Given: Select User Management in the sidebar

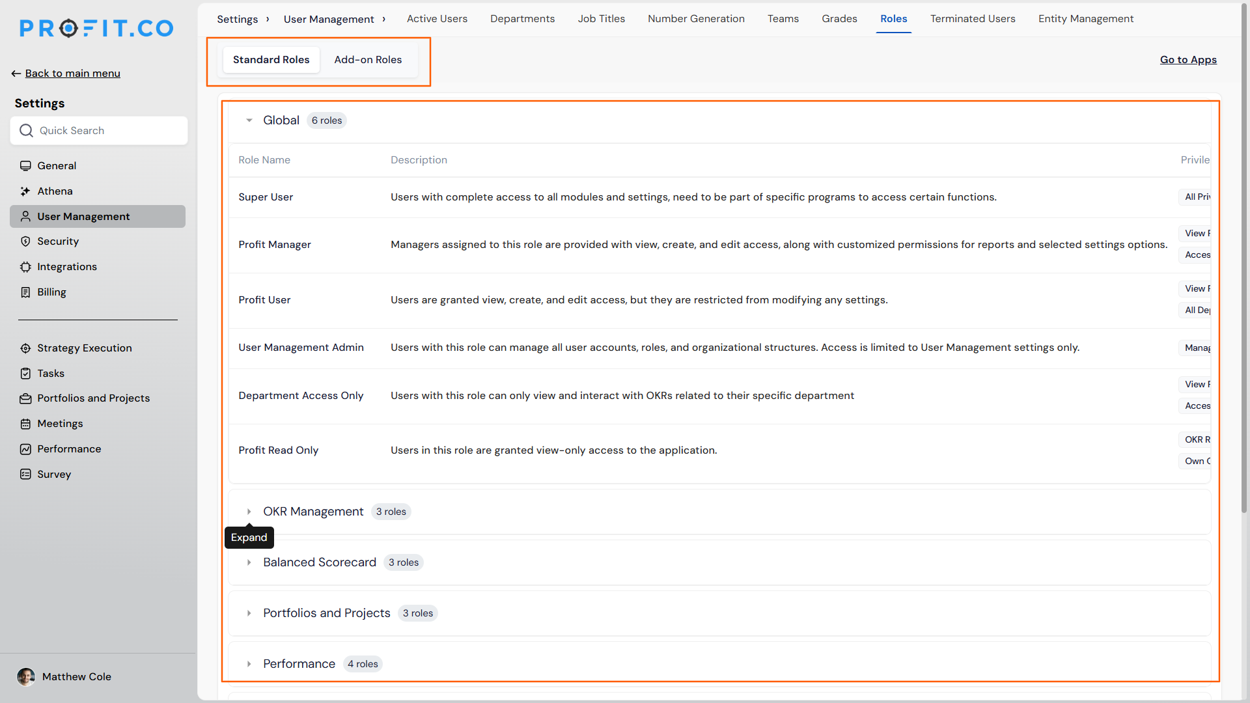Looking at the screenshot, I should click(x=98, y=217).
